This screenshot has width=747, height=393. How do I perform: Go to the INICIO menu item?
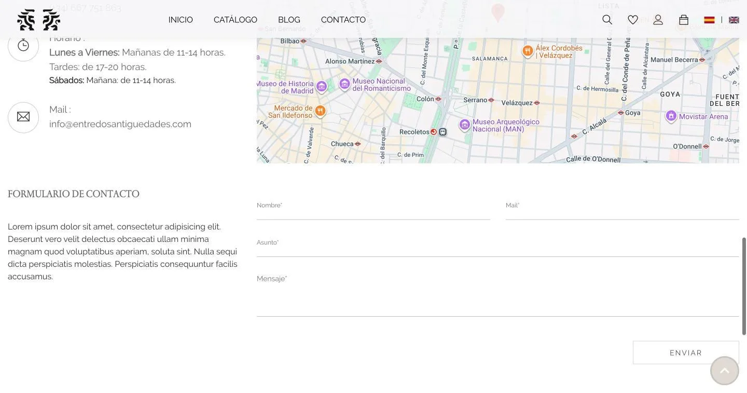181,20
